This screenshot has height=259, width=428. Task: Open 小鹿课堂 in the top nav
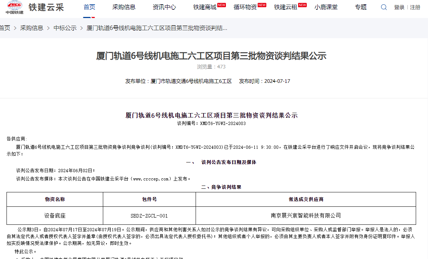click(326, 7)
